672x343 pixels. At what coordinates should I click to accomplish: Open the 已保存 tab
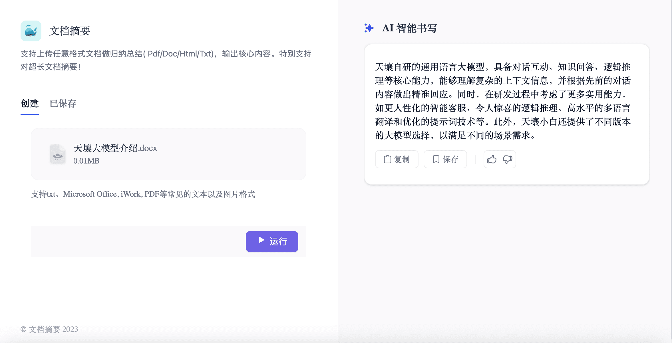(63, 104)
